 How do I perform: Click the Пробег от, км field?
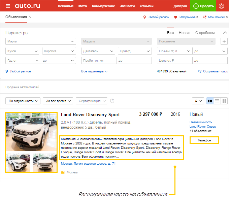pos(99,61)
